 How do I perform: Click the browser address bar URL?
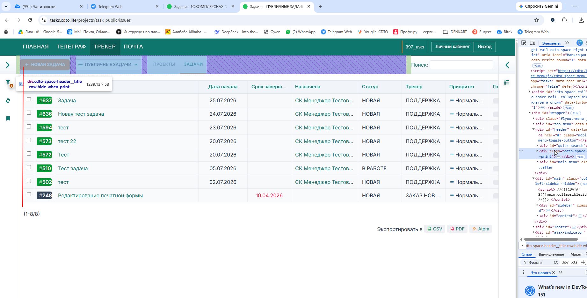pyautogui.click(x=90, y=20)
